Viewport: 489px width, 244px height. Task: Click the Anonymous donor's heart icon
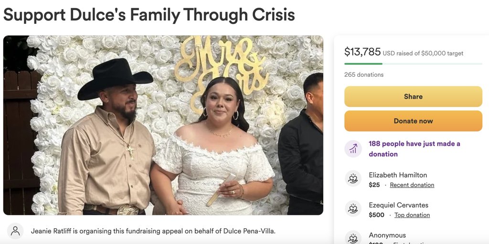pos(353,238)
